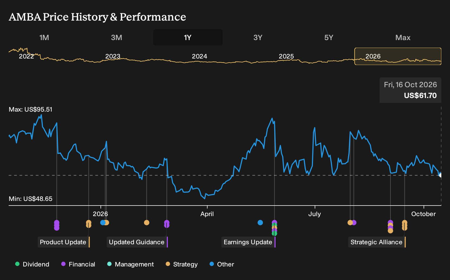Click the green Dividend dot at bottom of Earnings stack
Screen dimensions: 450x280
(x=274, y=233)
